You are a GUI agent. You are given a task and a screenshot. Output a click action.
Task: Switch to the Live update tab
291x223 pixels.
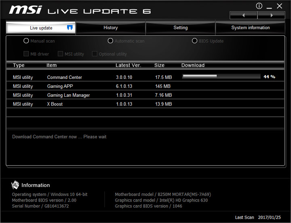pos(41,28)
